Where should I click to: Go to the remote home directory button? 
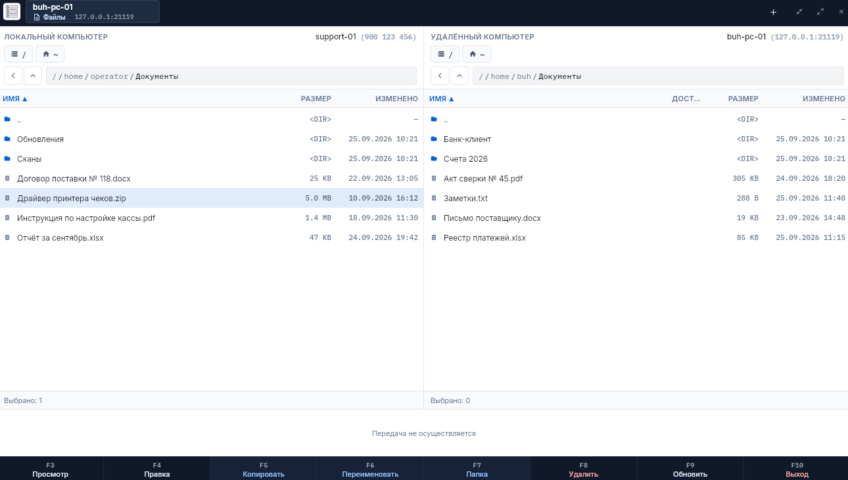(x=477, y=54)
